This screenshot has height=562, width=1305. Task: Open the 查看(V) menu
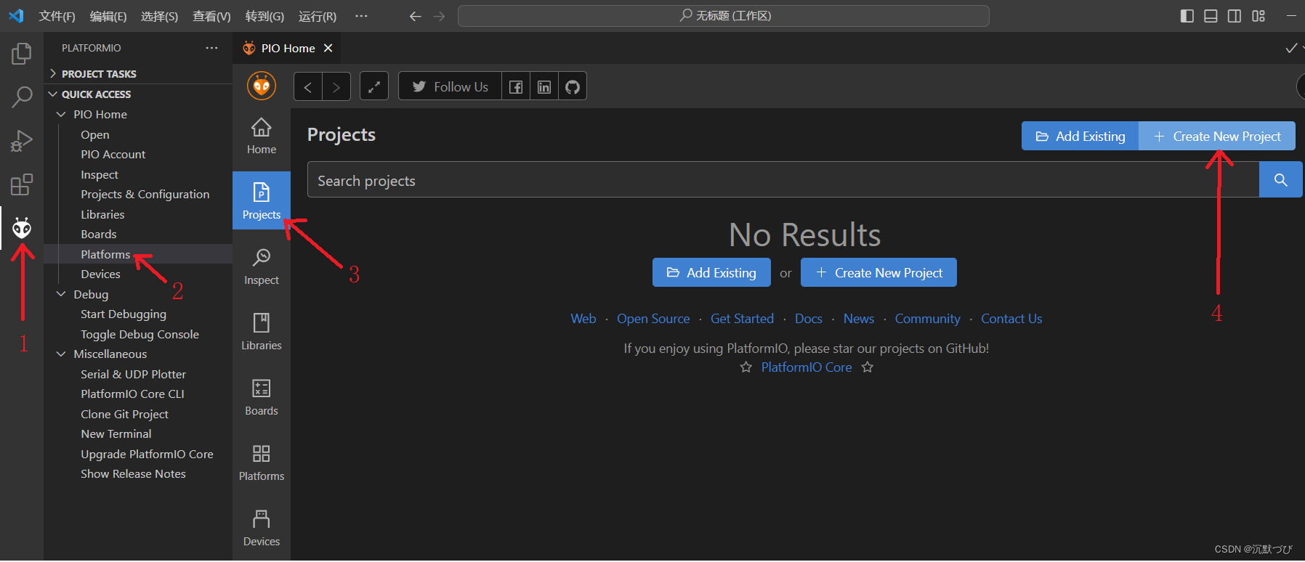click(x=211, y=16)
